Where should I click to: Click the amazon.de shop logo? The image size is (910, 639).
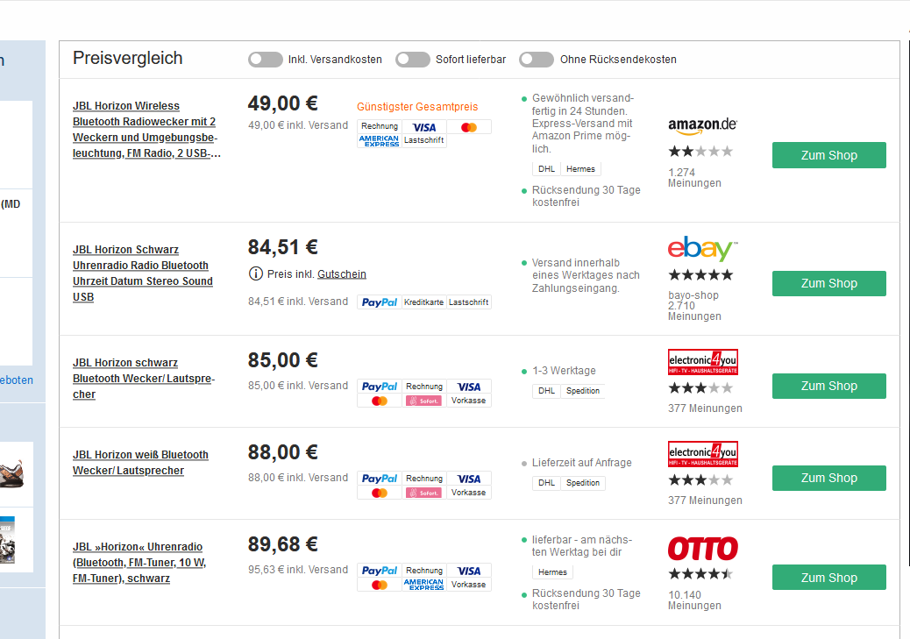702,126
